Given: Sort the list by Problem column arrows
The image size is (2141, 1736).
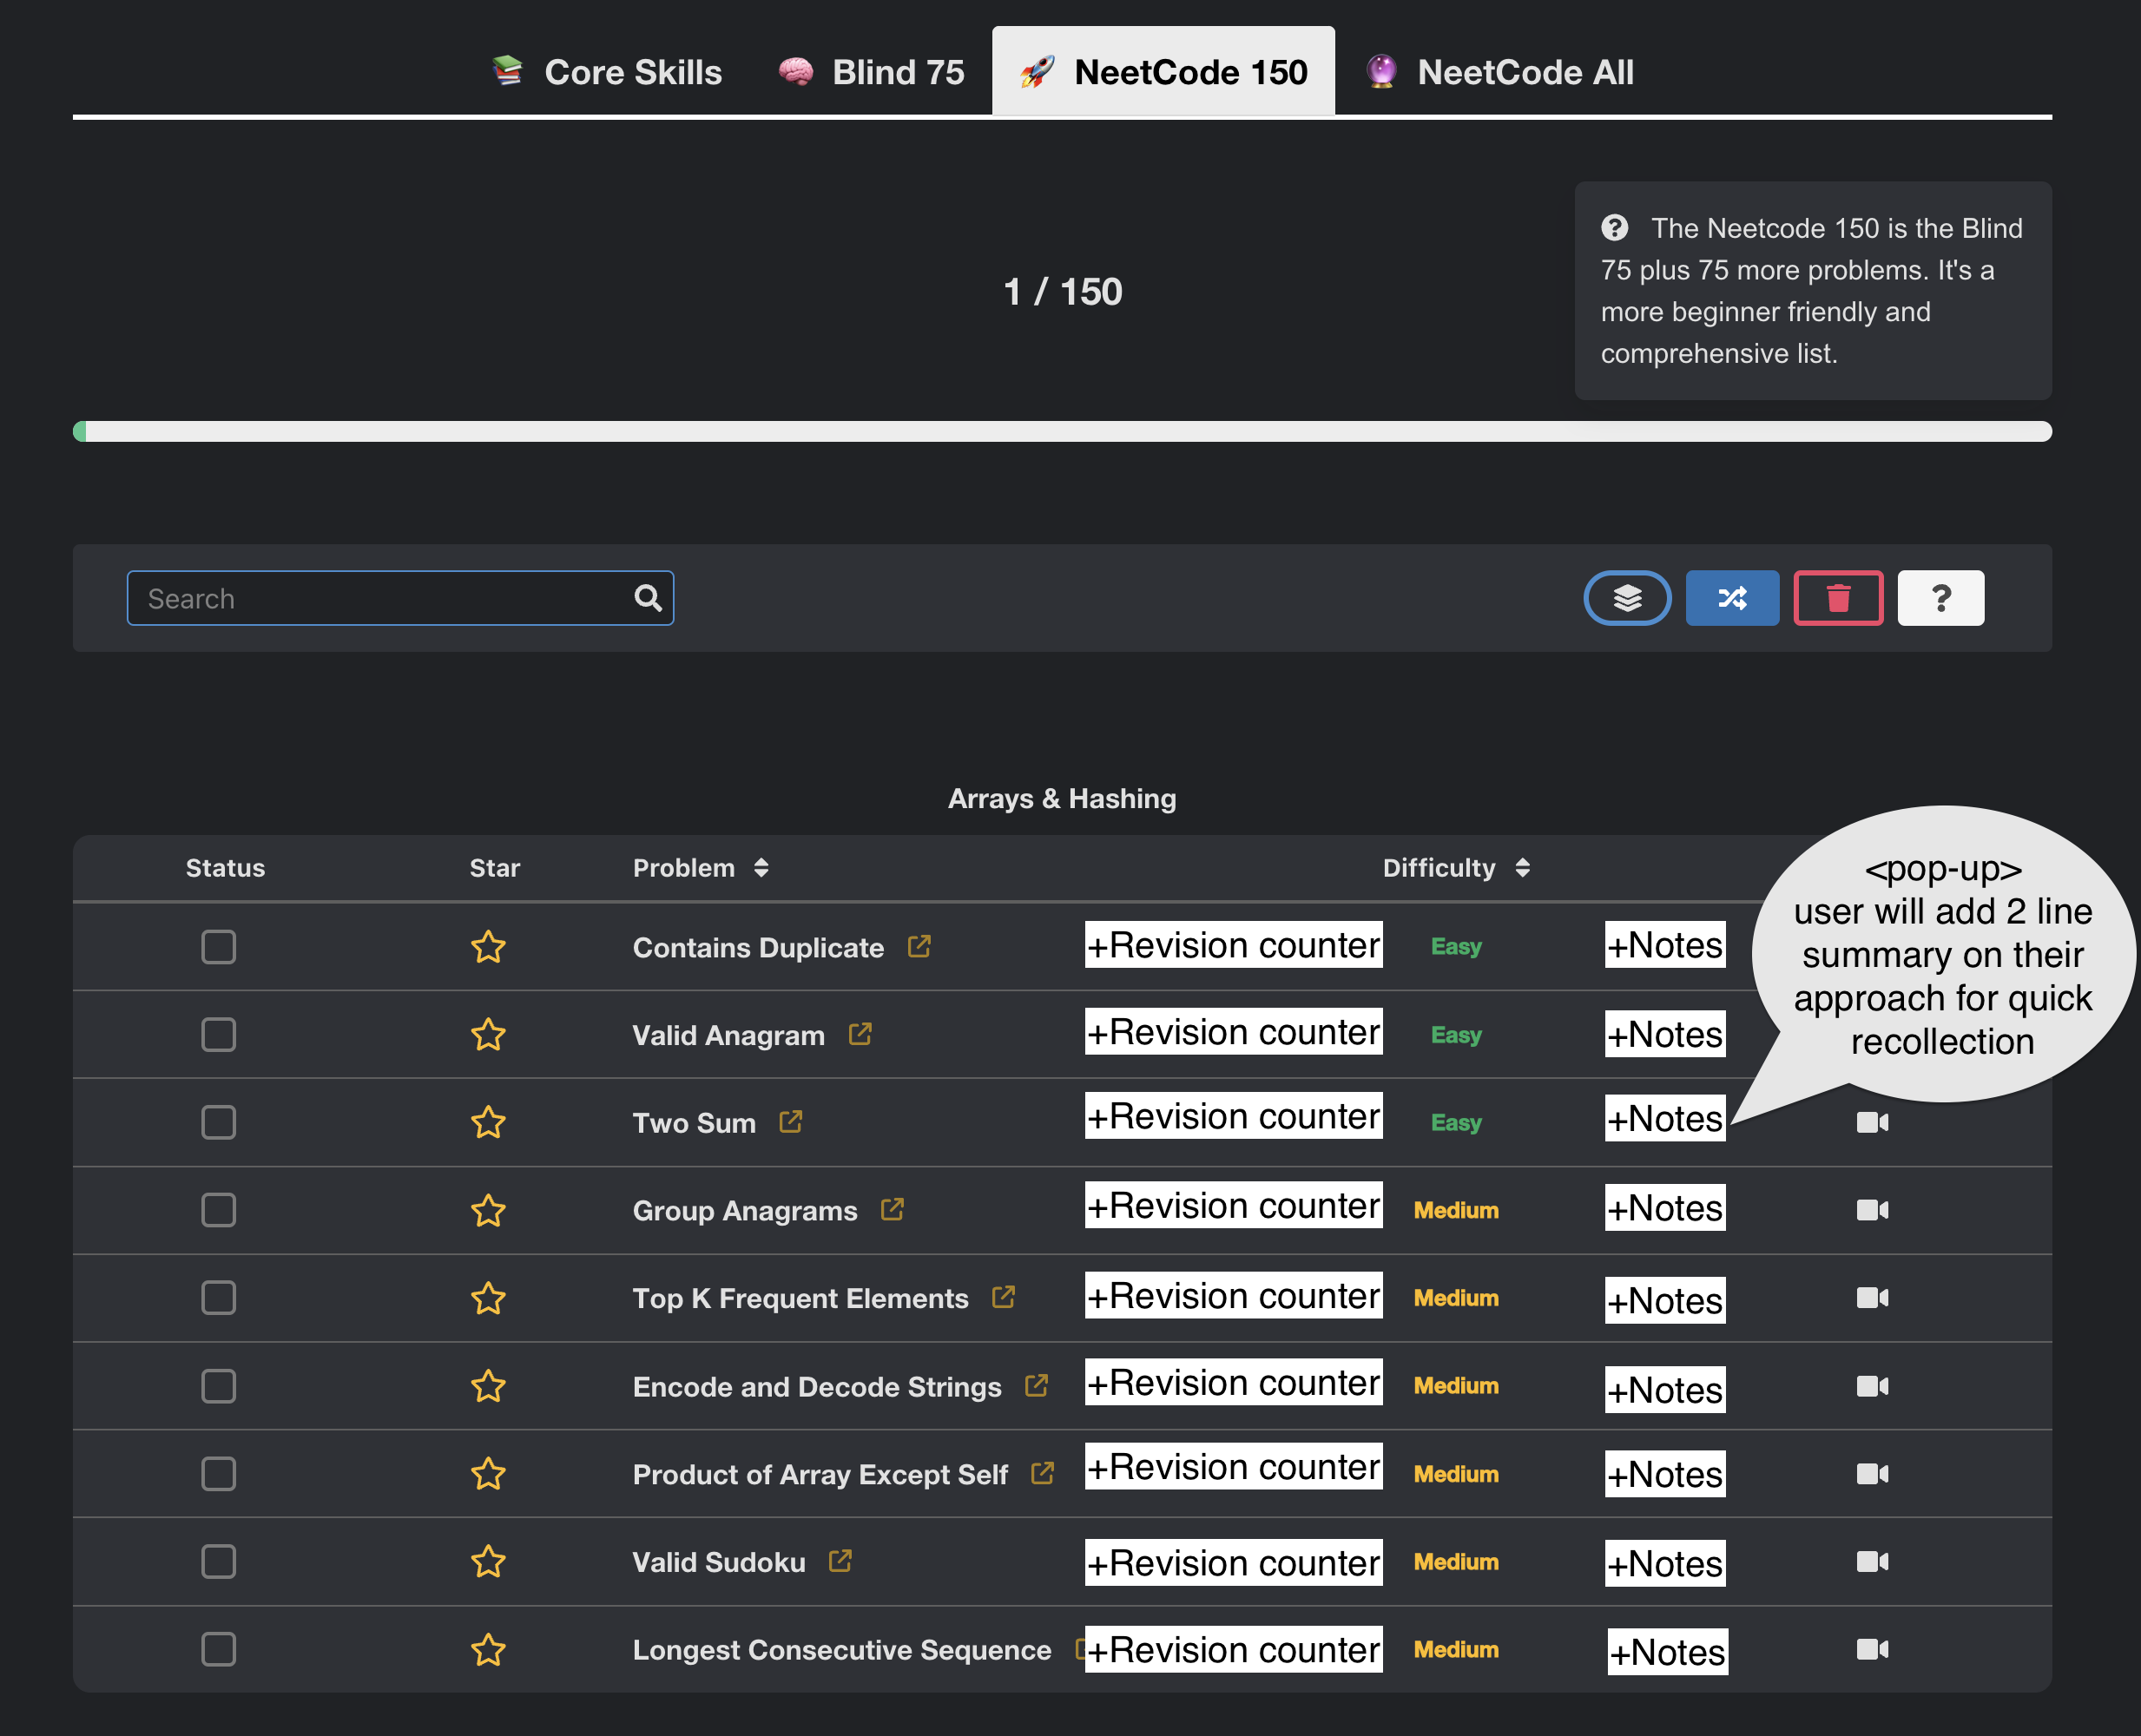Looking at the screenshot, I should [x=761, y=868].
